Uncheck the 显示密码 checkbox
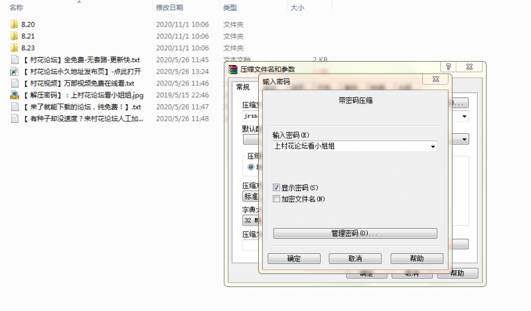Screen dimensions: 531x311 pyautogui.click(x=277, y=188)
